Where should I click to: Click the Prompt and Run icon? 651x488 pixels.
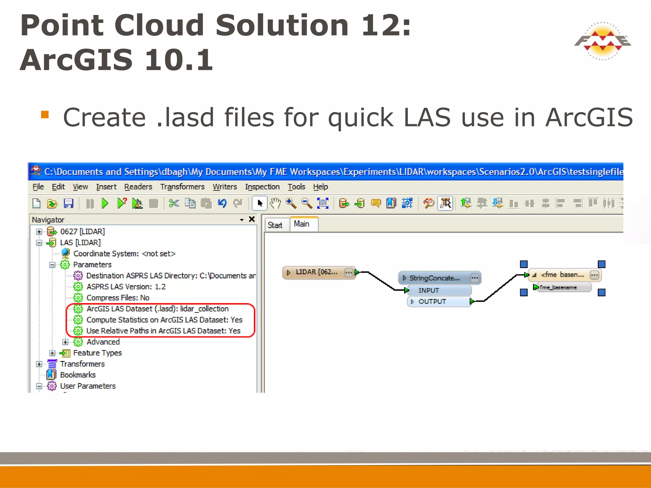point(122,203)
